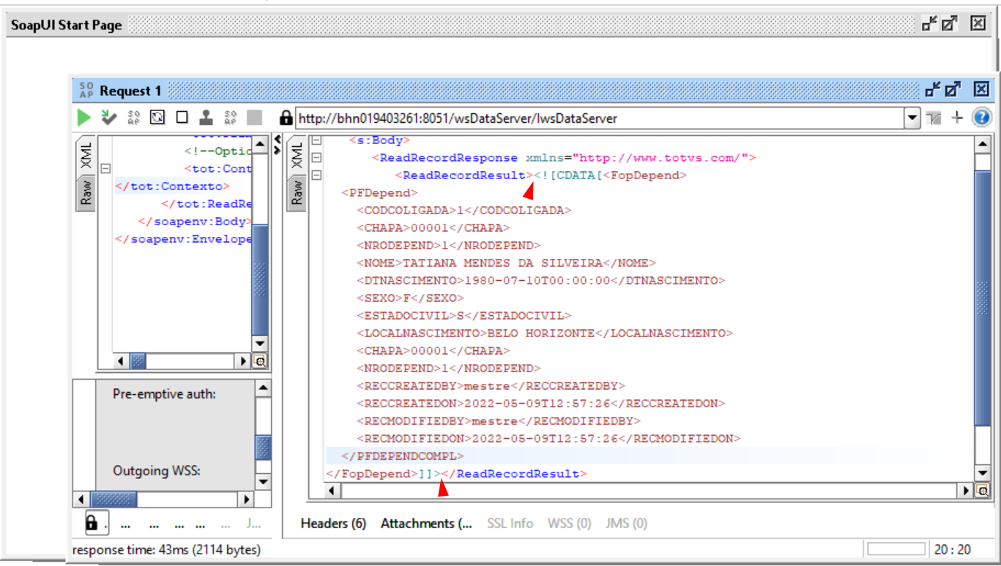1001x566 pixels.
Task: Open the endpoint URL dropdown arrow
Action: point(912,118)
